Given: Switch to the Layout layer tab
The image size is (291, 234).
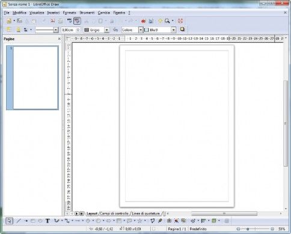Looking at the screenshot, I should [x=92, y=214].
